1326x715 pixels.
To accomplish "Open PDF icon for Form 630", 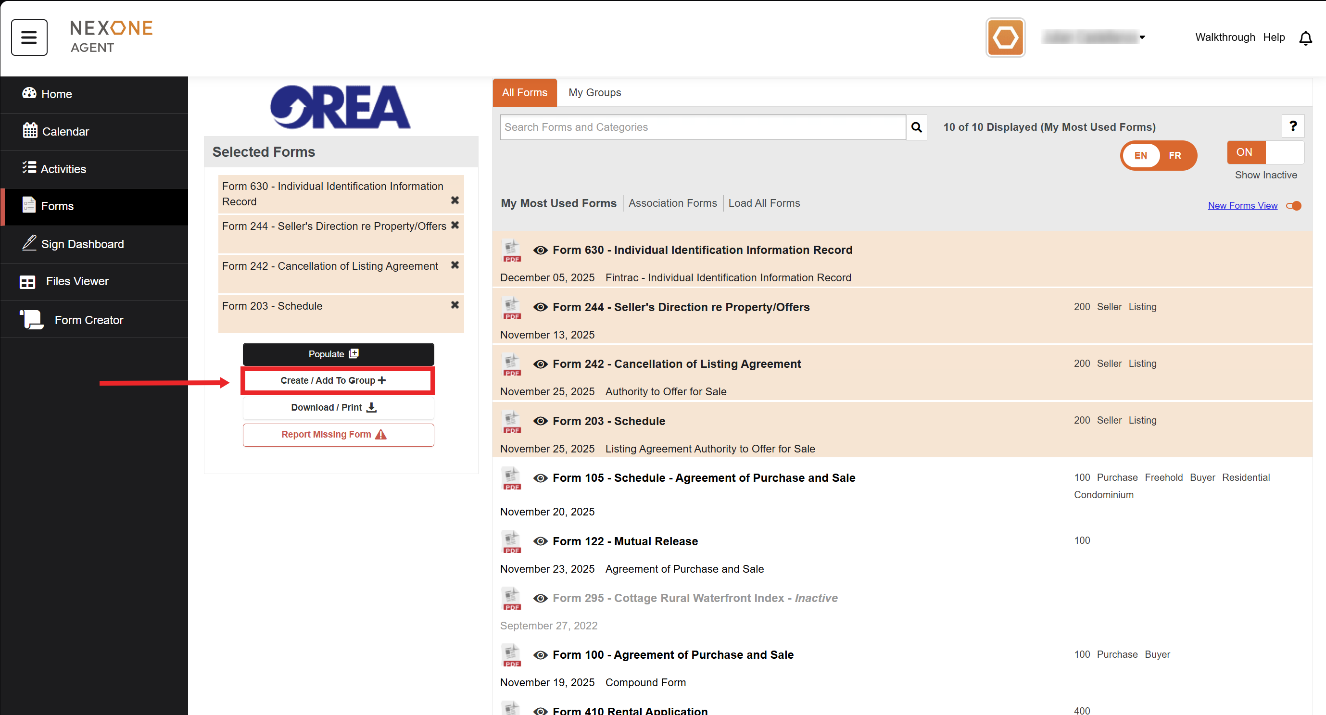I will point(511,251).
